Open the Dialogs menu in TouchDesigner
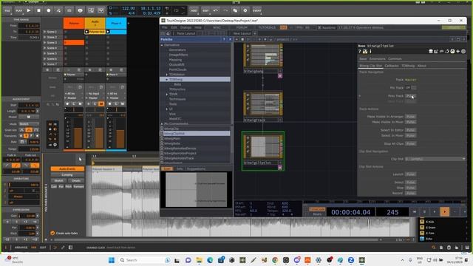Screen dimensions: 473x266 pyautogui.click(x=186, y=27)
